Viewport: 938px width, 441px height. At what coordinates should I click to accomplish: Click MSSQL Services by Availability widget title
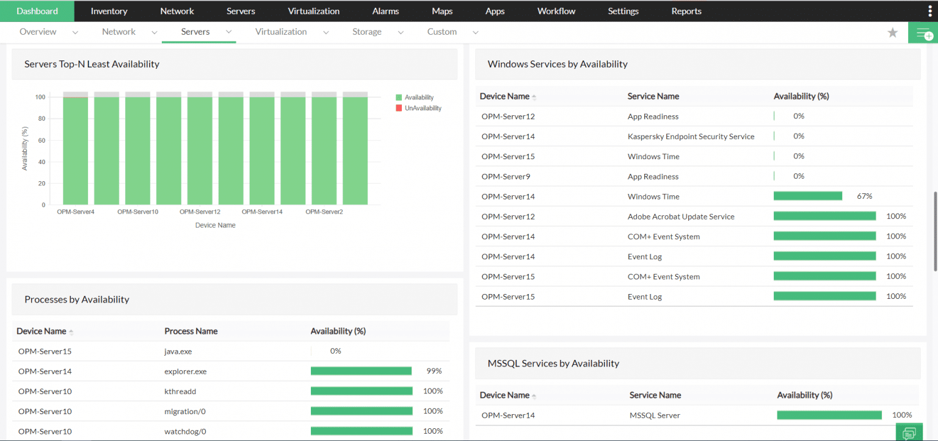tap(553, 364)
